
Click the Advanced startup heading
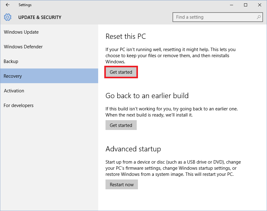pos(133,149)
